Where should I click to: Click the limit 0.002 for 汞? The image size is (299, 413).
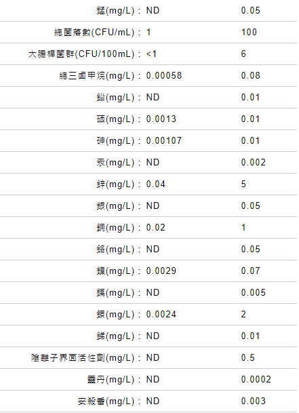tap(254, 162)
